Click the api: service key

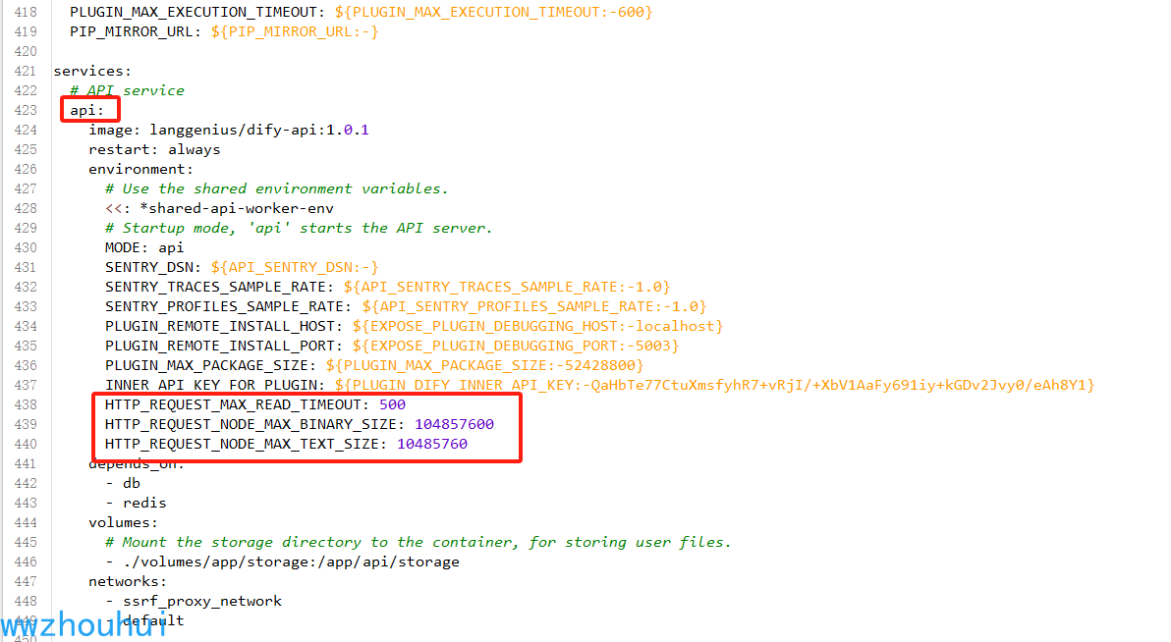[x=87, y=111]
